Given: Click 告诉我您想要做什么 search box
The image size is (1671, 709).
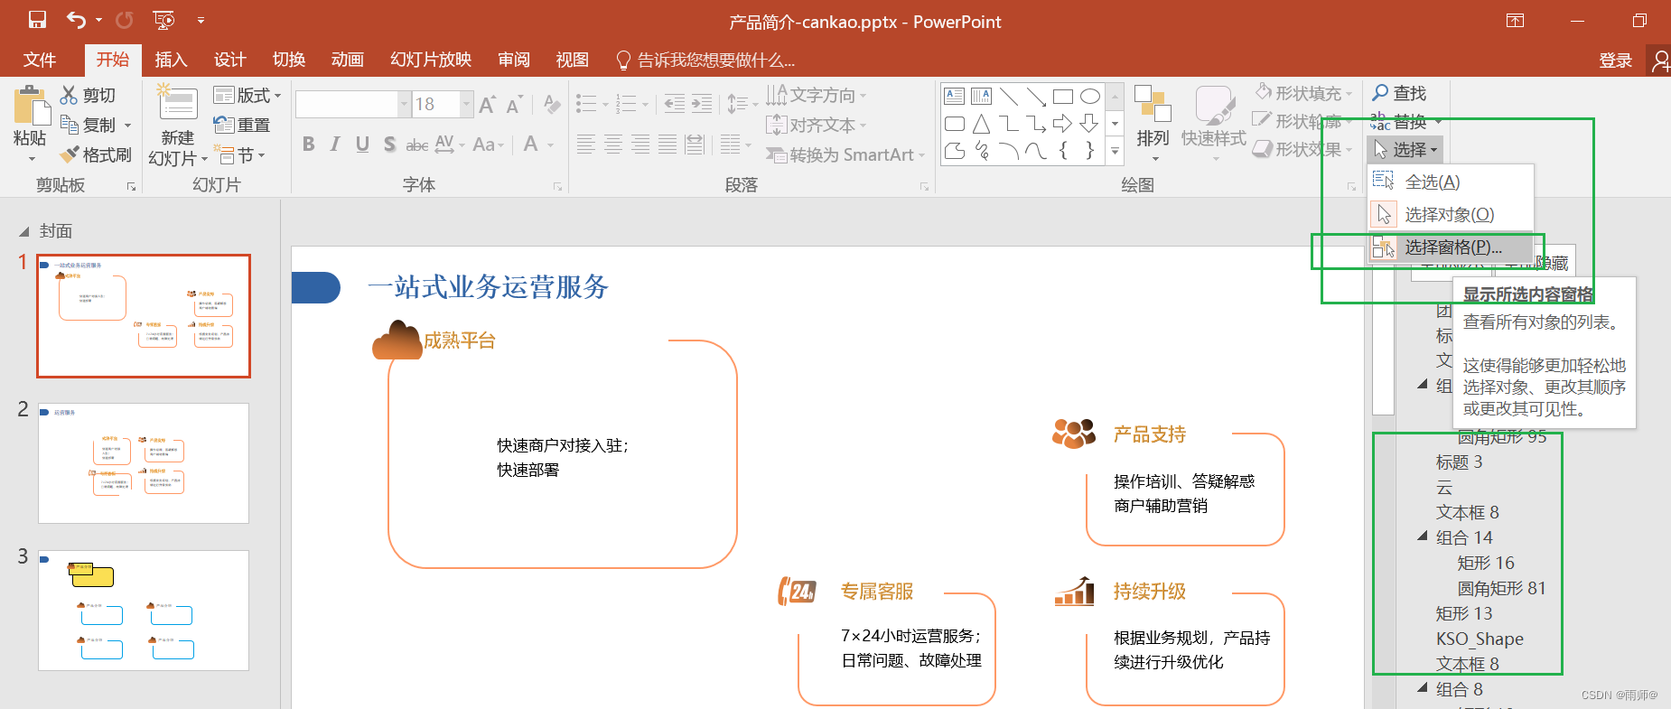Looking at the screenshot, I should [706, 61].
